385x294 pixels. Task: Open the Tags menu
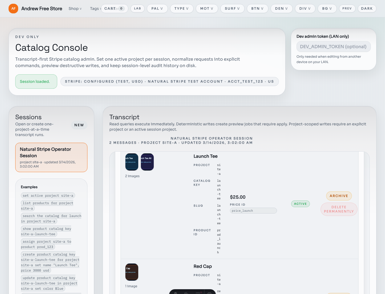tap(96, 9)
